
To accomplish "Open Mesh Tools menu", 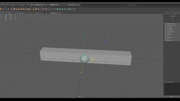I will coord(3,3).
